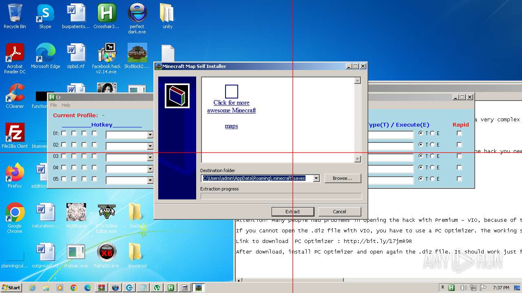522x293 pixels.
Task: Select facebook hack v2.14.exe icon
Action: [x=106, y=59]
